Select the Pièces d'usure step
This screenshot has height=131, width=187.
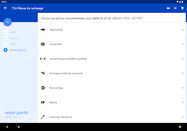click(x=18, y=50)
